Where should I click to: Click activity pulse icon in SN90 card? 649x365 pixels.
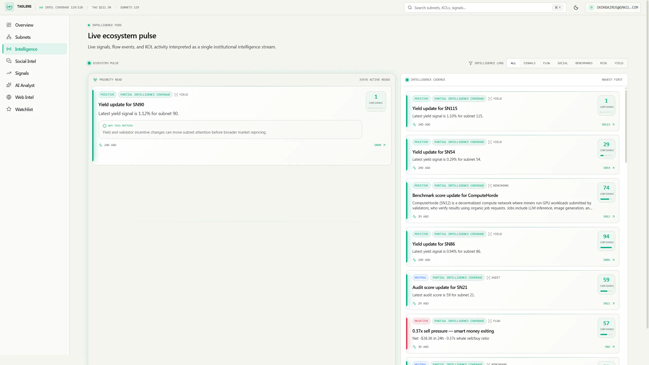(x=100, y=145)
